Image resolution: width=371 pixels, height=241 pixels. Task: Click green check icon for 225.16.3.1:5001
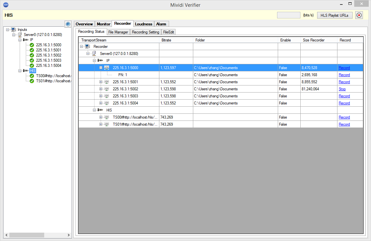(x=32, y=50)
